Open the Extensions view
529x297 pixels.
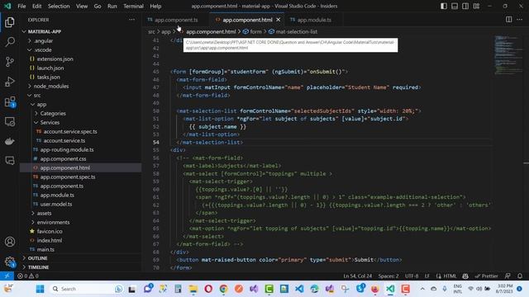point(10,101)
